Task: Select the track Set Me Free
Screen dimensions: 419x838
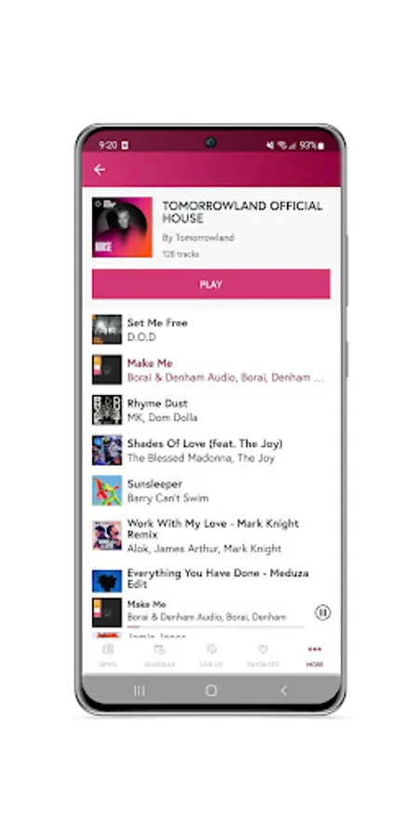Action: click(x=211, y=330)
